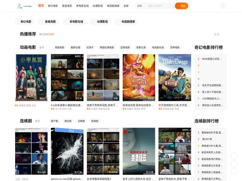Open 家庭电影 in the top navigation

67,6
